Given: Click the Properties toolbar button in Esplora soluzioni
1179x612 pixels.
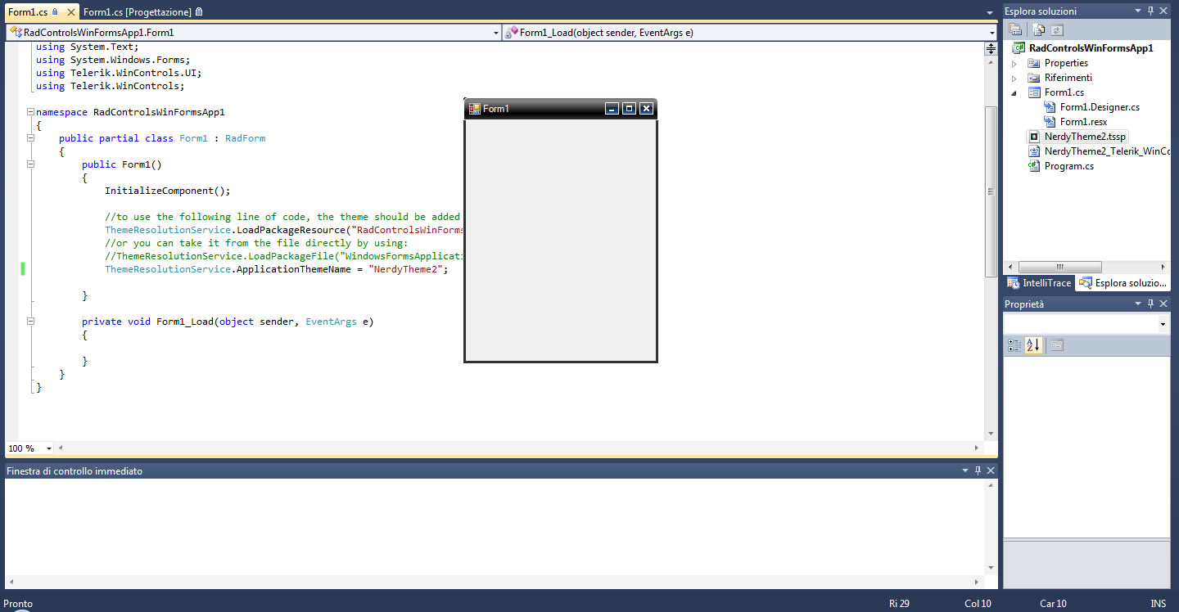Looking at the screenshot, I should tap(1015, 29).
